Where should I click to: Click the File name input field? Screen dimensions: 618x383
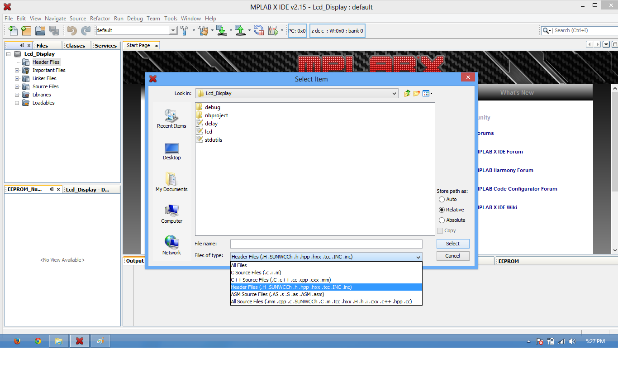(x=326, y=244)
